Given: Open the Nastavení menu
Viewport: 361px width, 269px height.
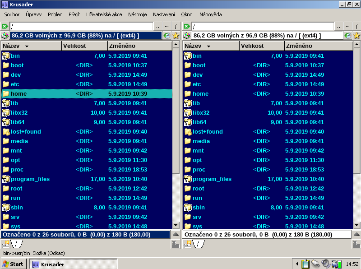Looking at the screenshot, I should pyautogui.click(x=164, y=14).
